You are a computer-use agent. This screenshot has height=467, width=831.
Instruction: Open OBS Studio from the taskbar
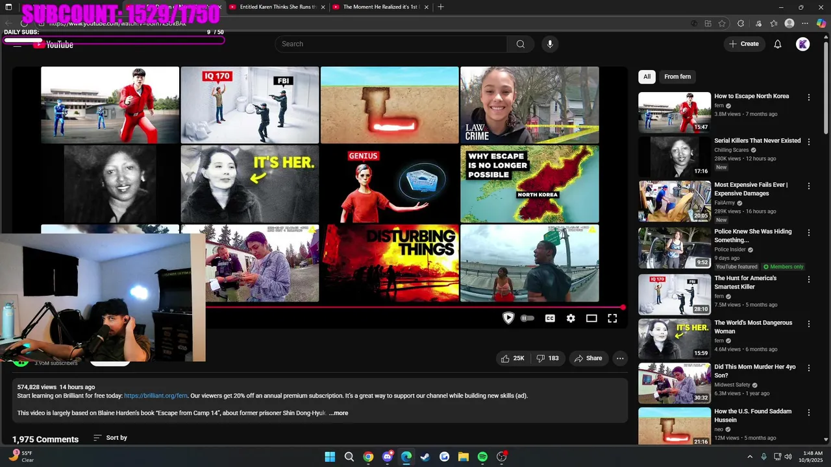click(x=501, y=457)
